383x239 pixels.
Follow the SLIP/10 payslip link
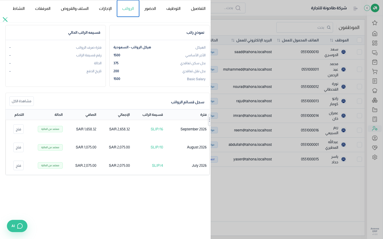pos(157,147)
